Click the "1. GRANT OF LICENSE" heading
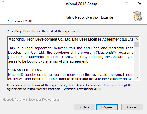The image size is (147, 114). point(26,70)
